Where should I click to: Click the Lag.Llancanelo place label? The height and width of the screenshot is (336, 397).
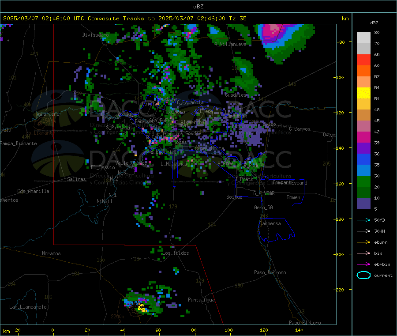28,307
